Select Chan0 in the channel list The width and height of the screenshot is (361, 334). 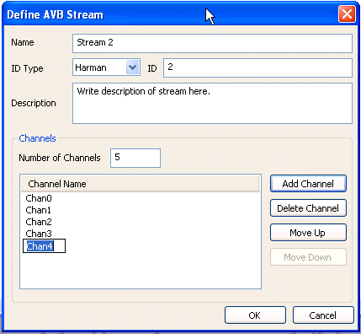pos(39,198)
